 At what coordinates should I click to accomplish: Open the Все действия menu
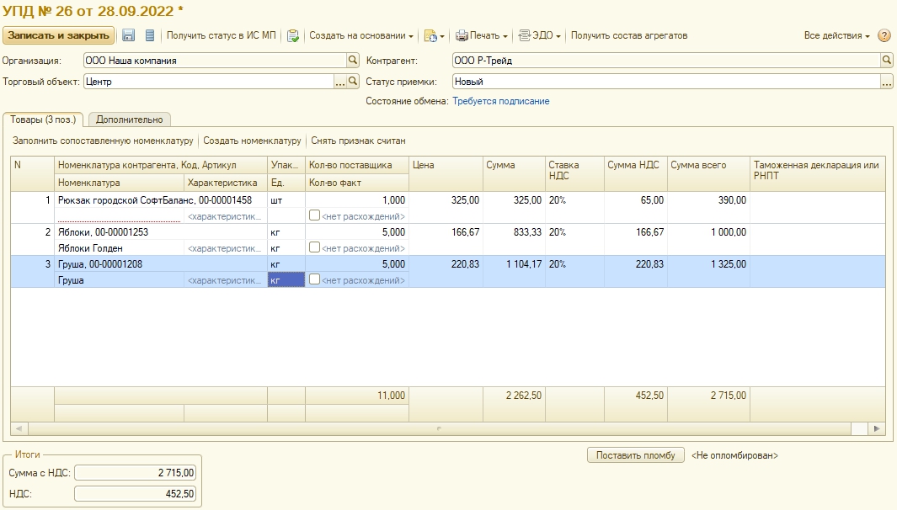pos(836,35)
